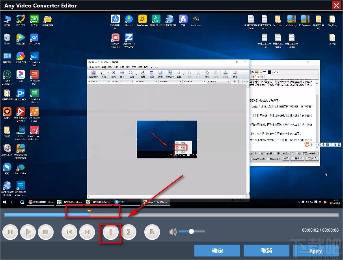The image size is (343, 260).
Task: Click the Resize icon in FastStone toolbar
Action: [x=170, y=73]
